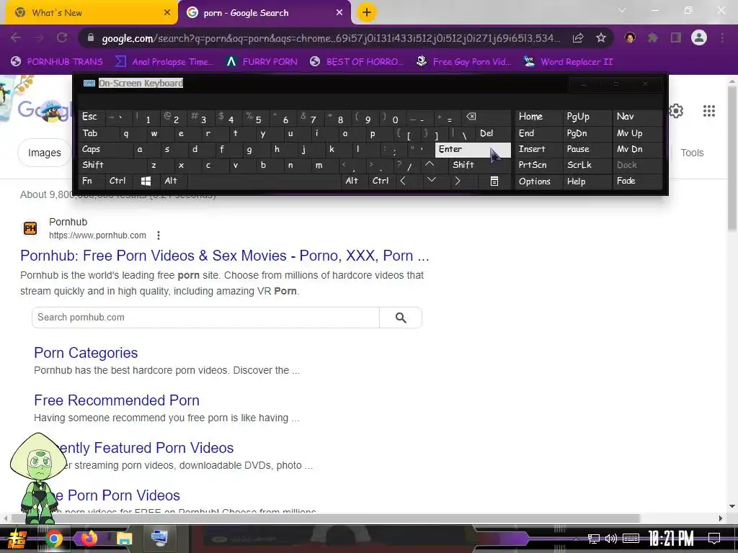Image resolution: width=738 pixels, height=553 pixels.
Task: Tap the down arrow key on the keyboard
Action: pos(431,181)
